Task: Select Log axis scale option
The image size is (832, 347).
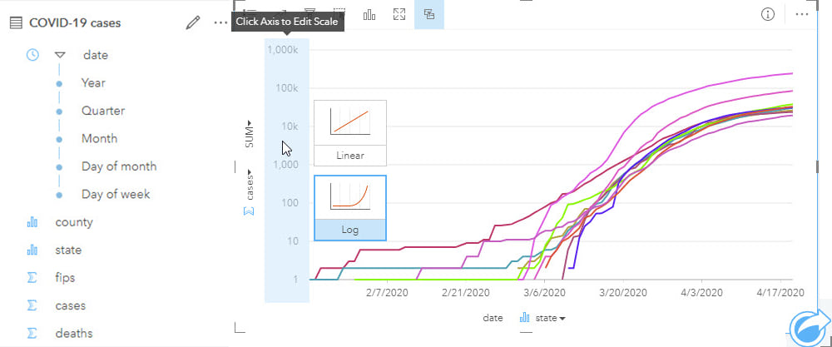Action: pos(349,207)
